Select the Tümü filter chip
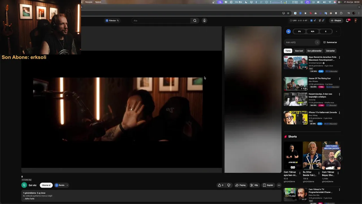 pyautogui.click(x=288, y=51)
